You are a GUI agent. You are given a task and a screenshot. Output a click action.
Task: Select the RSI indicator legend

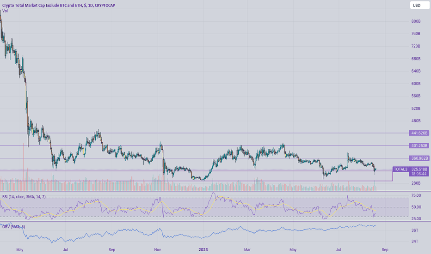24,197
